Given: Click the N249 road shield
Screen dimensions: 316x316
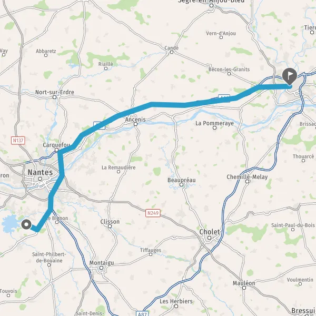Looking at the screenshot, I should click(x=153, y=213).
